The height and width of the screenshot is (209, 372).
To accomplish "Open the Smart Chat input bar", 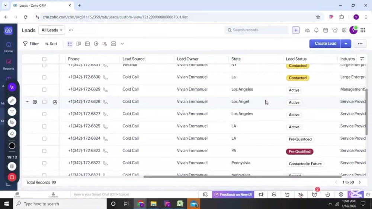I will [134, 194].
